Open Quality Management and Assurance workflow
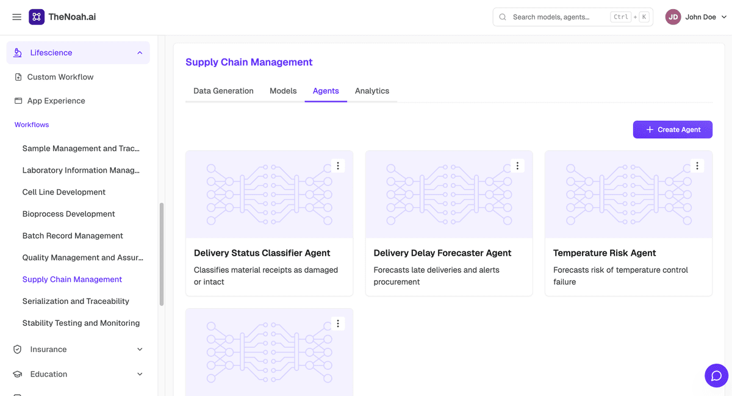732x396 pixels. coord(83,257)
